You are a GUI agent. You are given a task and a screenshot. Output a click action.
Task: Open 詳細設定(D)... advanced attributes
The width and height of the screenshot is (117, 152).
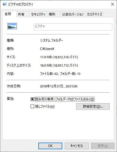[93, 106]
